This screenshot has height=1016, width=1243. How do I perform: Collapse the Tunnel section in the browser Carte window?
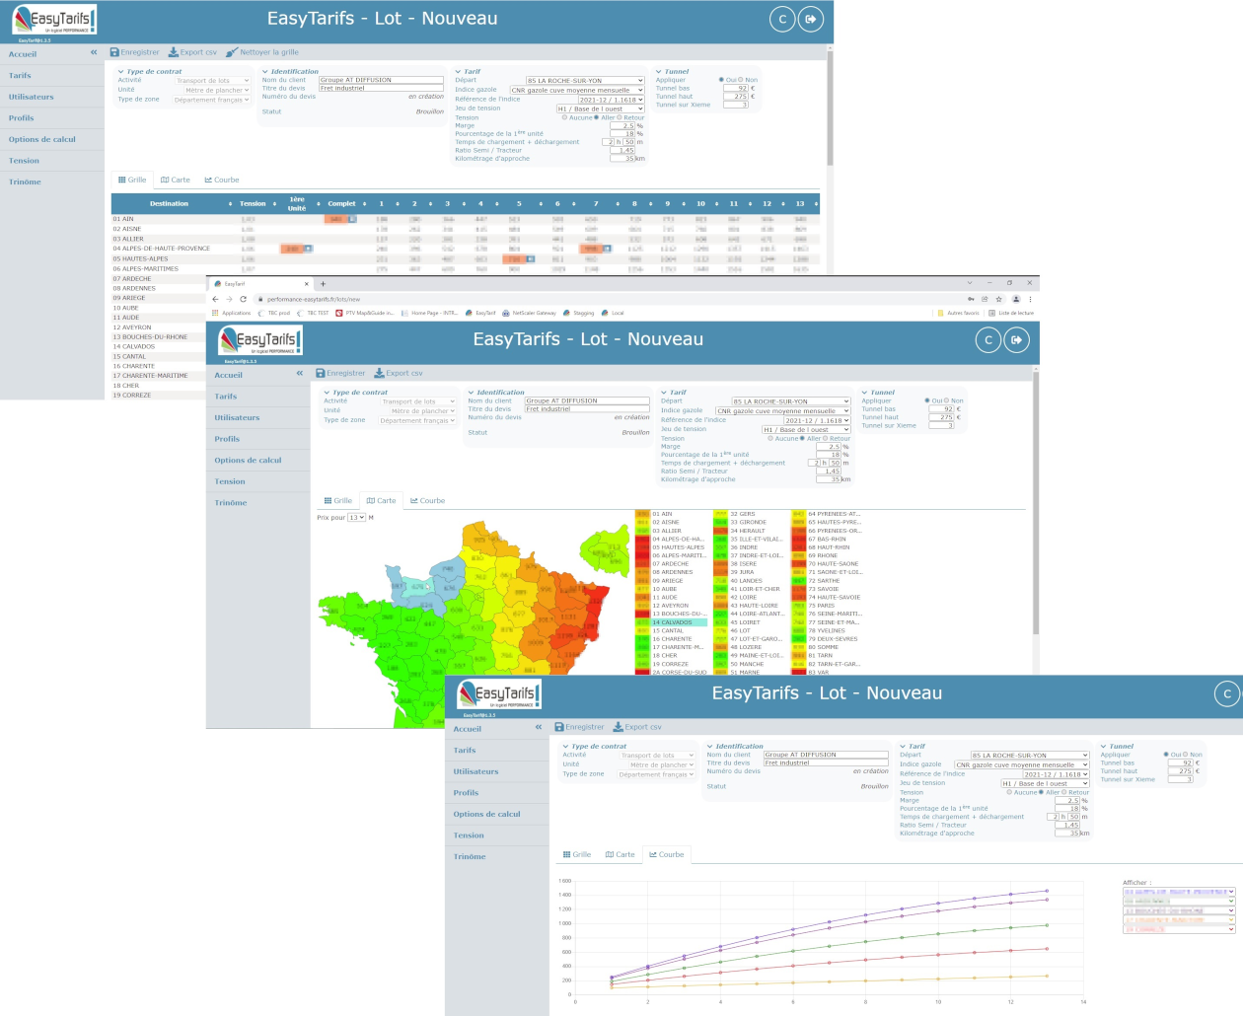865,392
